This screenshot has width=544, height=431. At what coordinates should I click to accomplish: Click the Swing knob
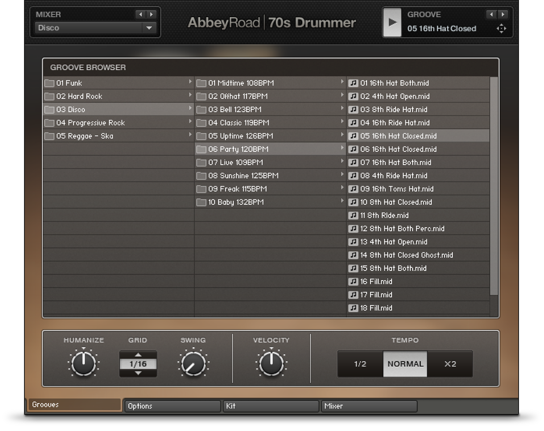click(193, 363)
